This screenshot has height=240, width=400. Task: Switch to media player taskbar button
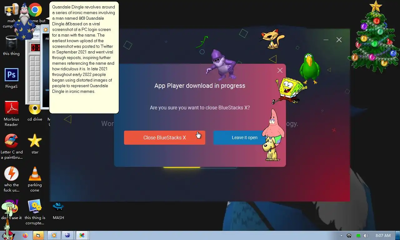point(54,235)
